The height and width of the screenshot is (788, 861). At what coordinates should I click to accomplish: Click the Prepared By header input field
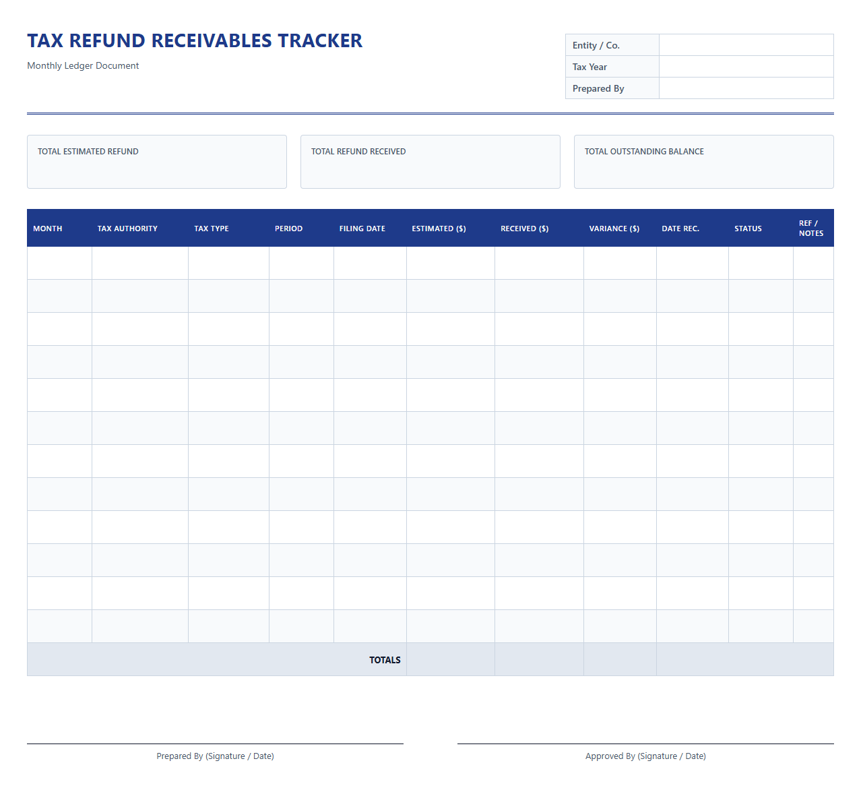click(x=746, y=88)
